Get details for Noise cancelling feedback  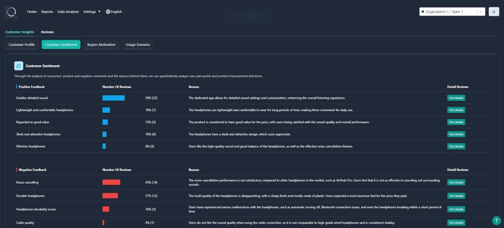click(x=456, y=182)
